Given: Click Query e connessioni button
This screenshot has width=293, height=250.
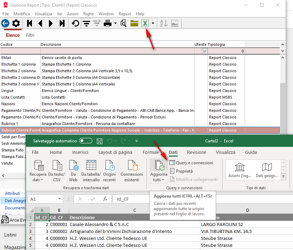Looking at the screenshot, I should tap(191, 163).
